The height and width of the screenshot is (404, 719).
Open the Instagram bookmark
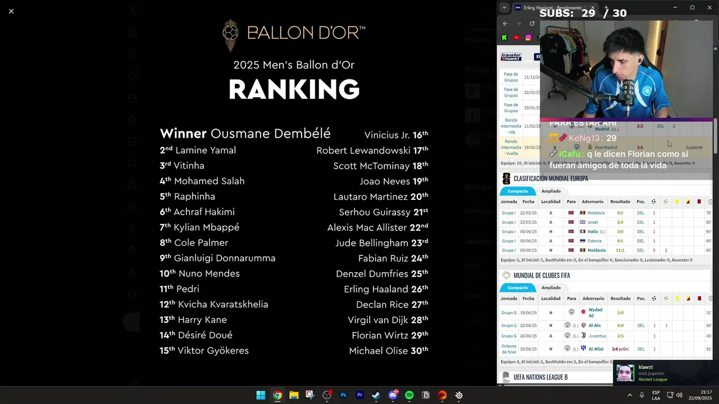528,38
